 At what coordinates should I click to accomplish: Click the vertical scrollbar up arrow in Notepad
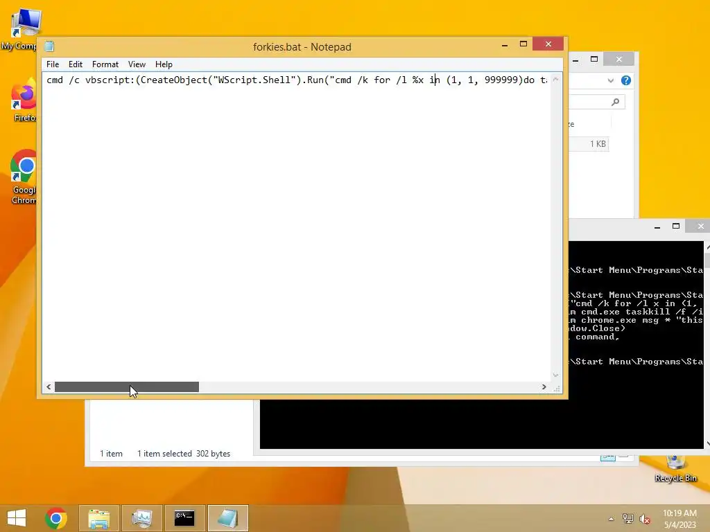(x=555, y=80)
